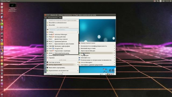Image resolution: width=172 pixels, height=97 pixels.
Task: Expand Звук и мультимедиа arrow
Action: [114, 51]
